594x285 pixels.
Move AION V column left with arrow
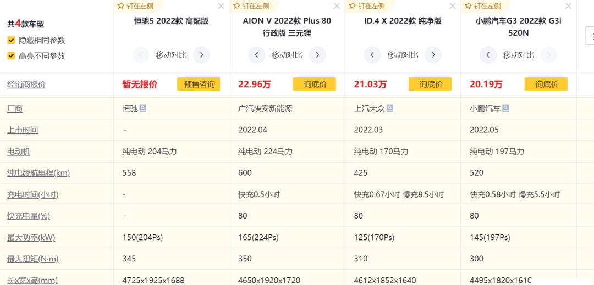(257, 55)
